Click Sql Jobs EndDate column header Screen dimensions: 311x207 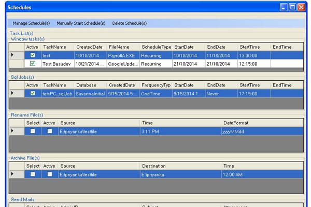[x=221, y=85]
